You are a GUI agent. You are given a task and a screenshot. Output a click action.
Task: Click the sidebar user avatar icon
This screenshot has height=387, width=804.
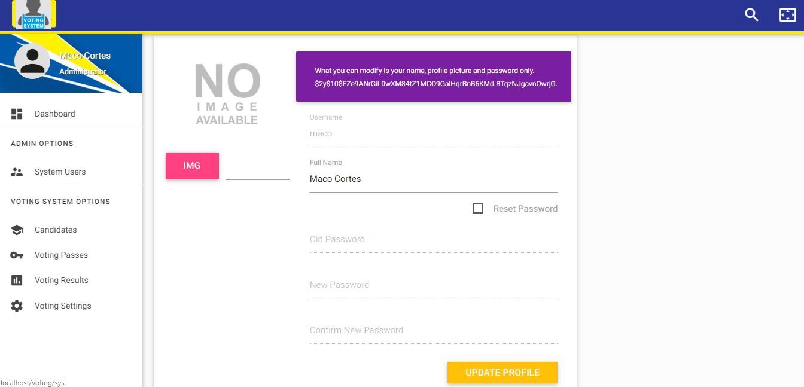click(32, 60)
